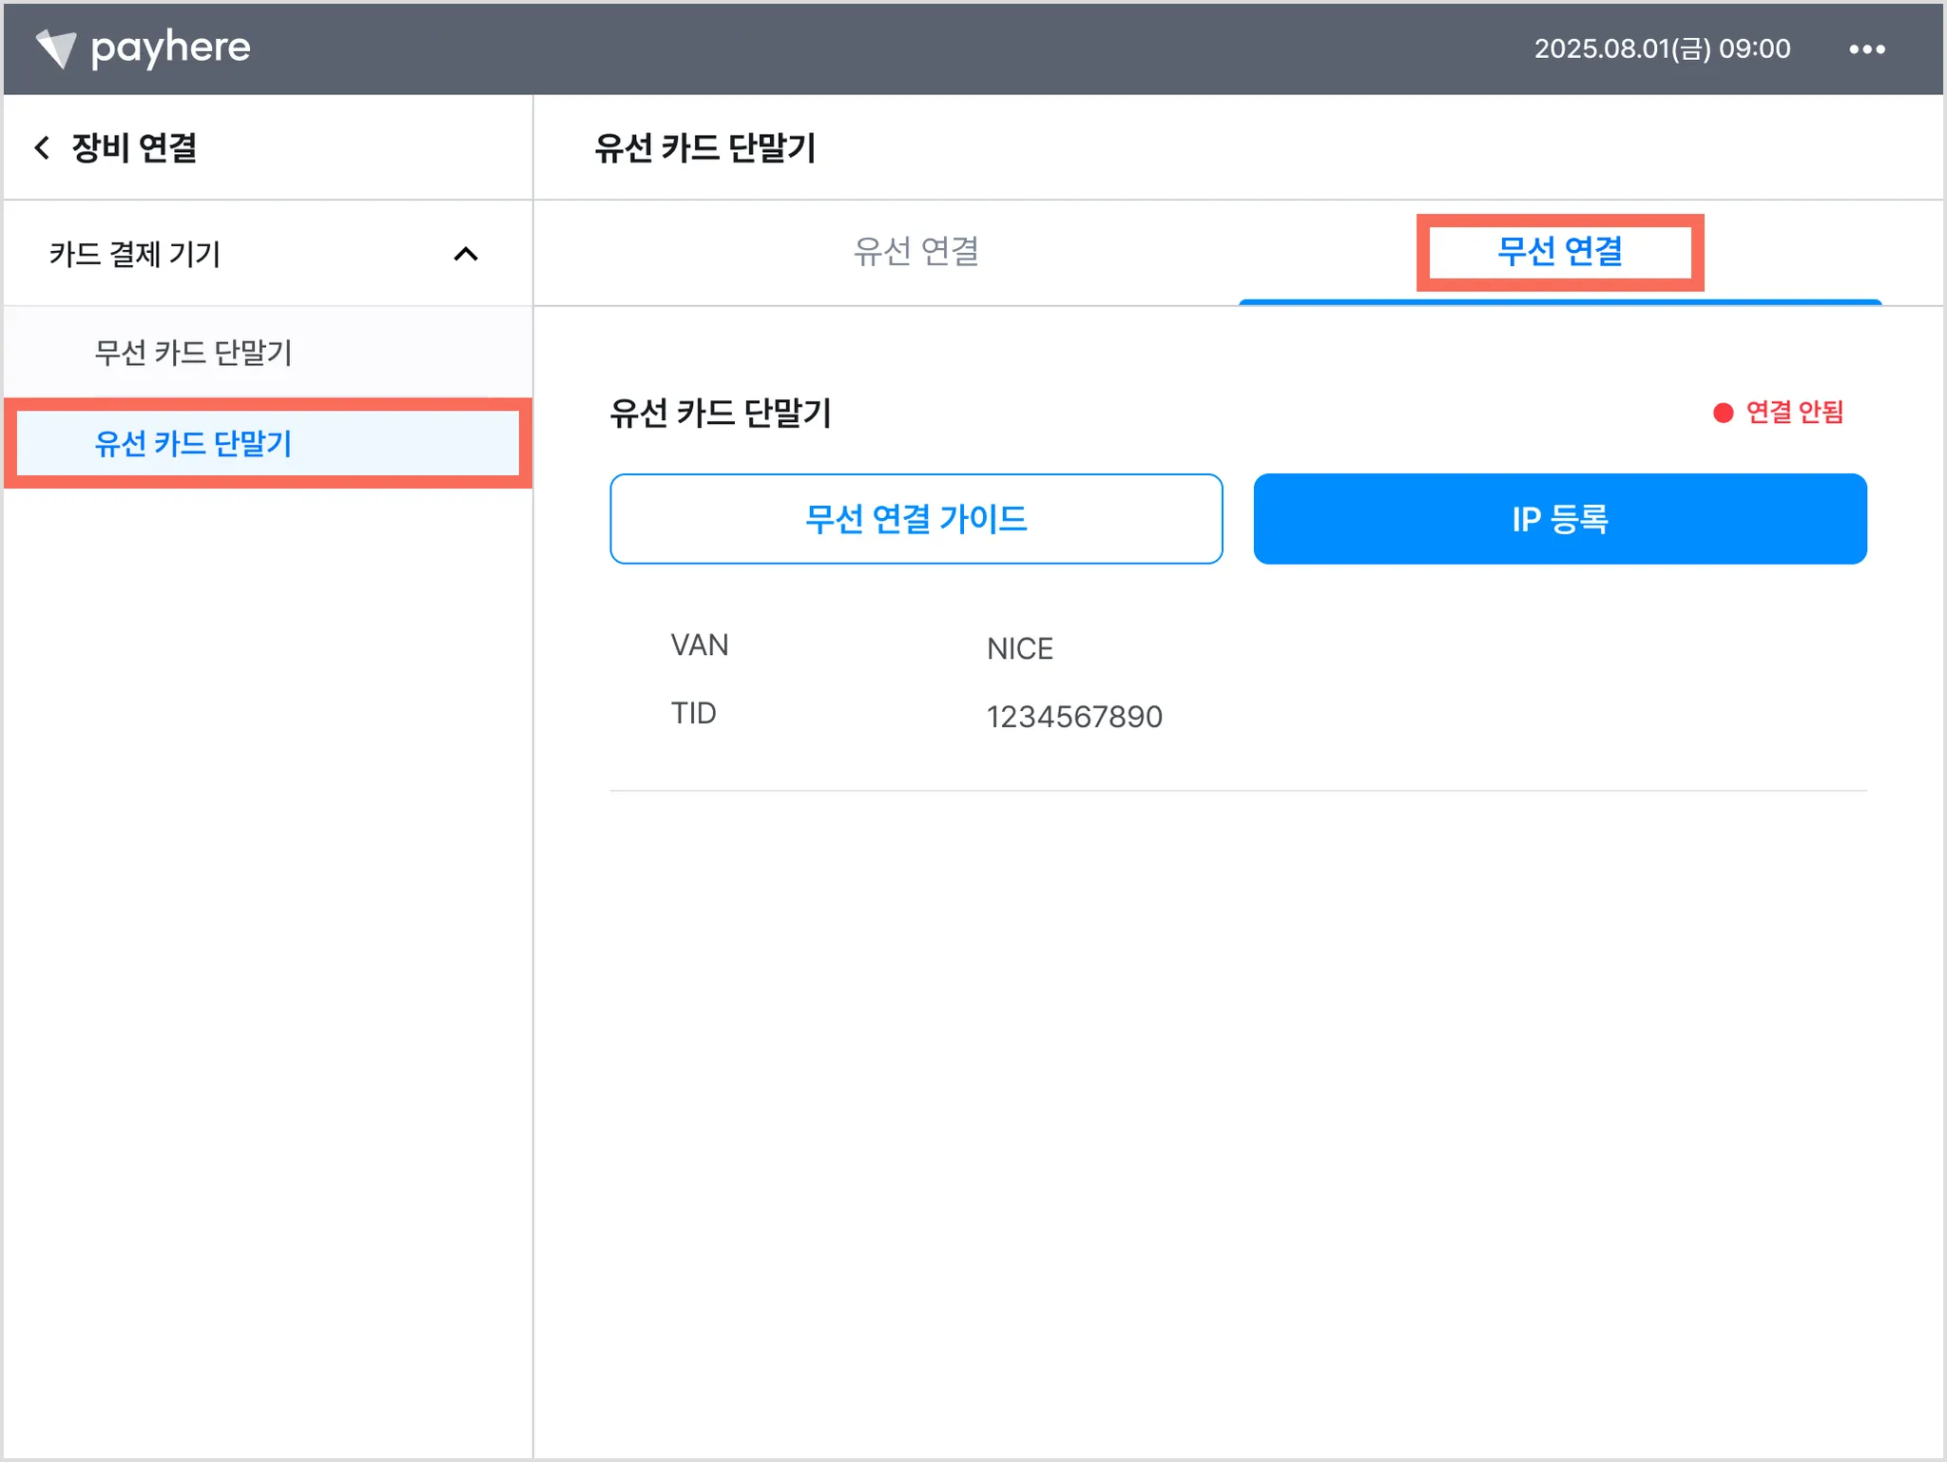
Task: Collapse the 카드 결제 기기 section chevron
Action: tap(465, 254)
